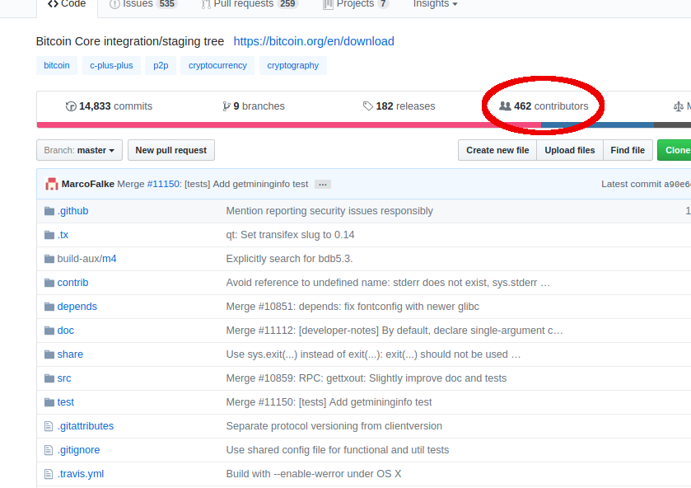Viewport: 691px width, 488px height.
Task: Click the file icon beside .travis.yml
Action: click(x=49, y=474)
